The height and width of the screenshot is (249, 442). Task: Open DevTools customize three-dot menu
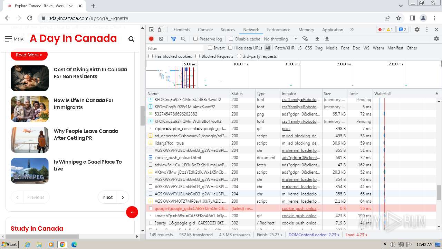pos(427,30)
